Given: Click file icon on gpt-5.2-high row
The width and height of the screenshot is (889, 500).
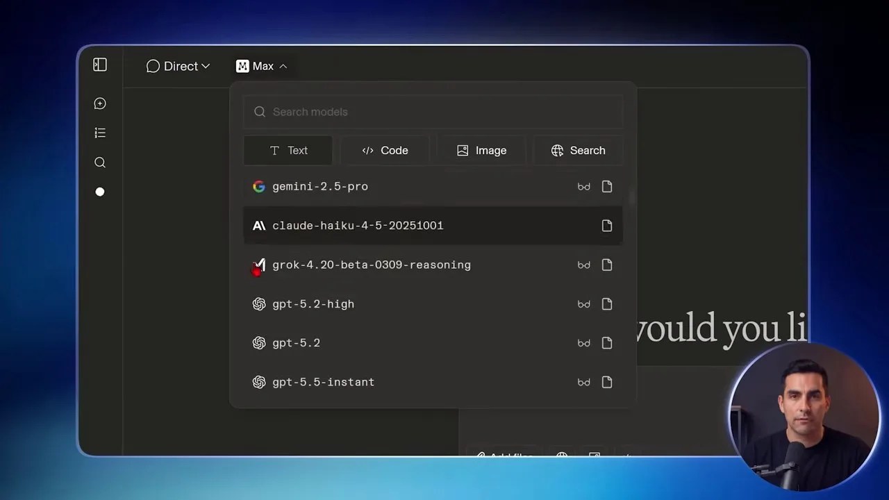Looking at the screenshot, I should click(607, 304).
